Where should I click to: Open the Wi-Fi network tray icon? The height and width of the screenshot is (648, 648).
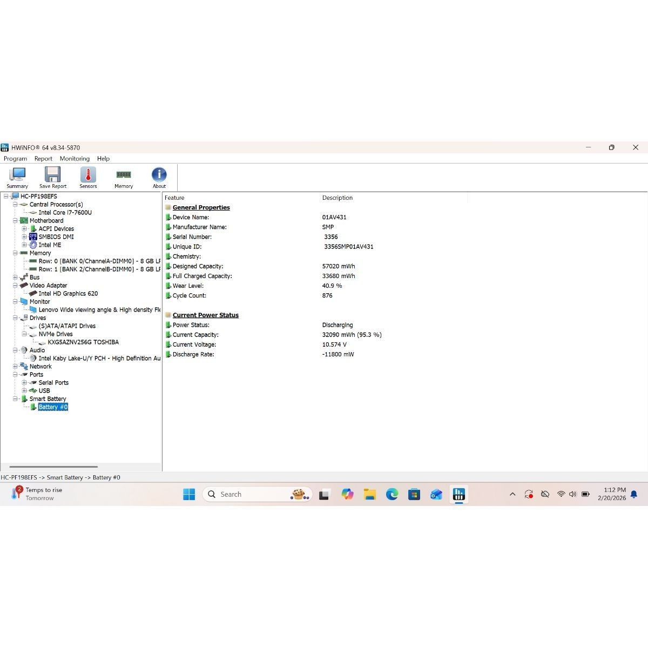[561, 494]
